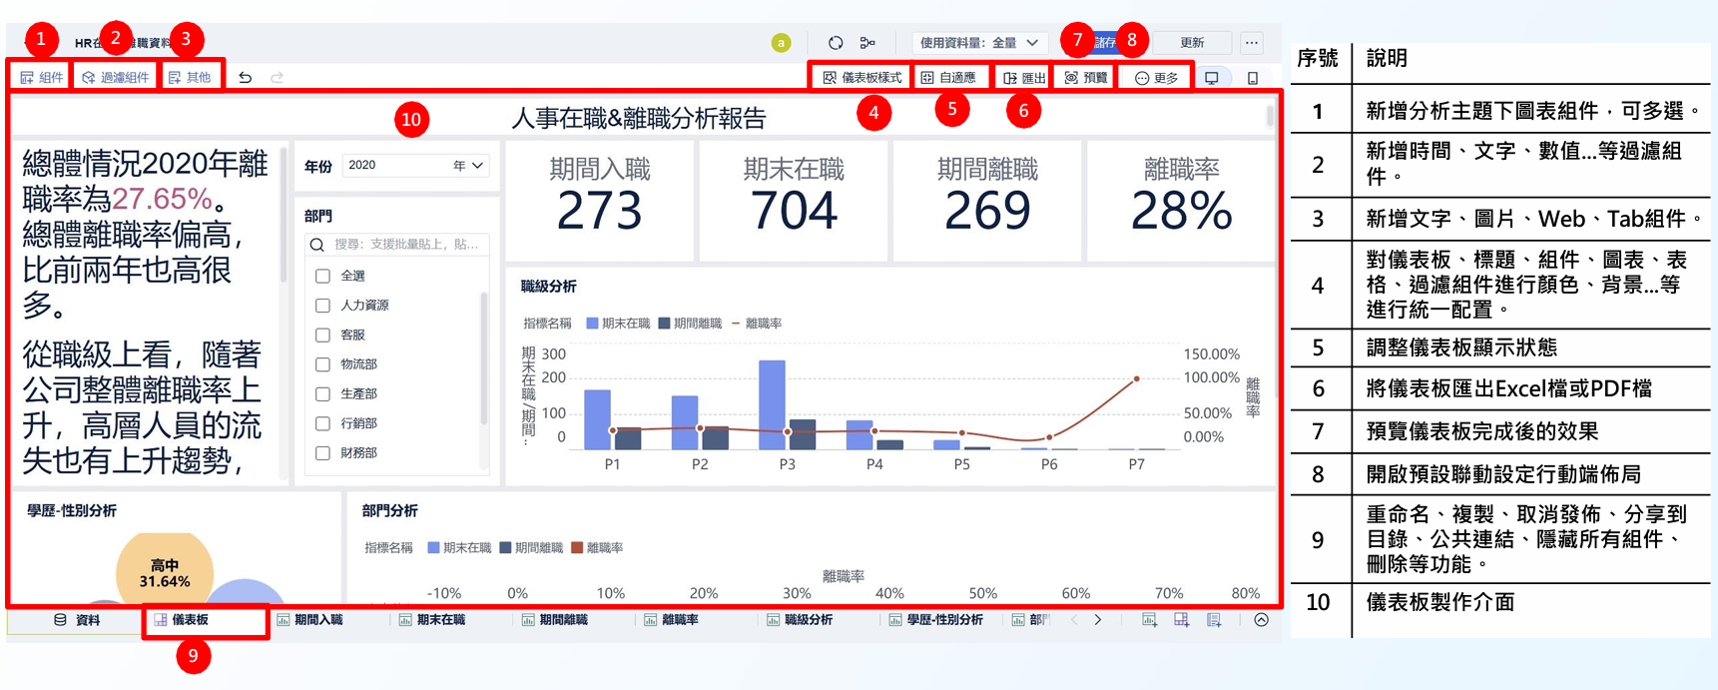Click the 自適應 adaptive layout button

(x=948, y=77)
